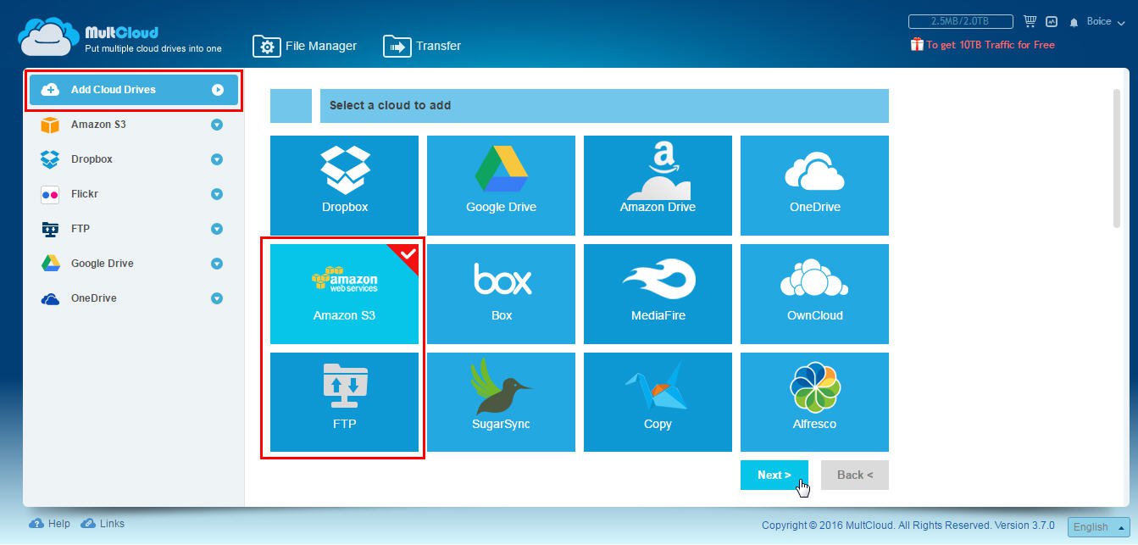The height and width of the screenshot is (545, 1138).
Task: Open the Links link in footer
Action: 103,524
